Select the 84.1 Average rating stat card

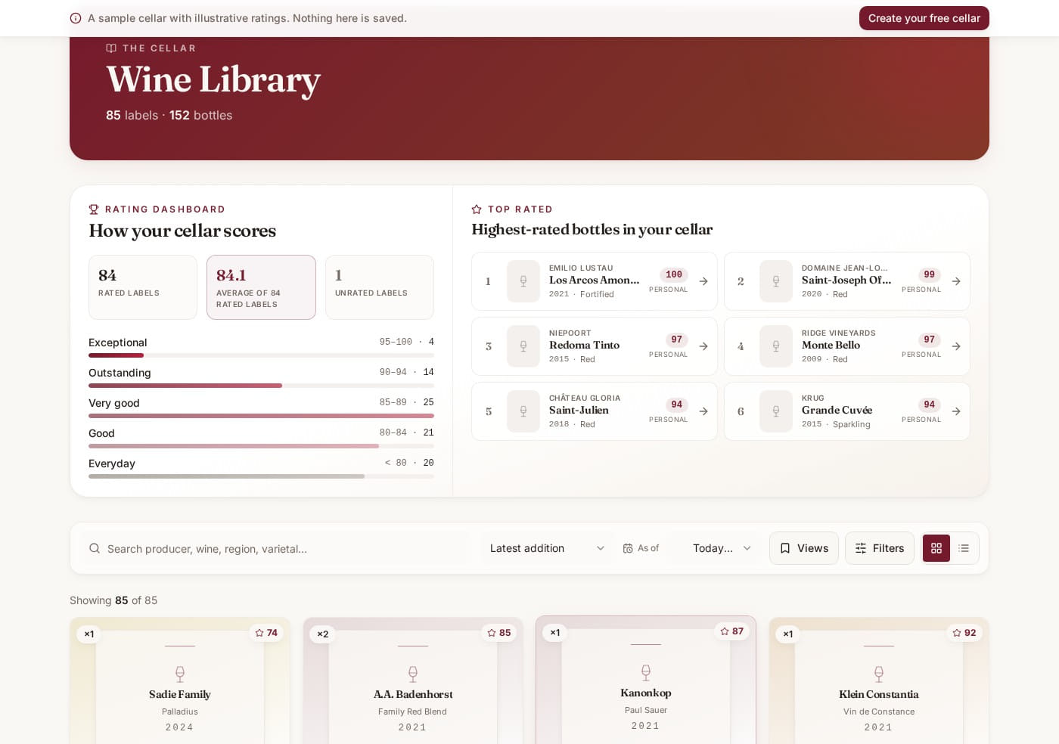261,287
